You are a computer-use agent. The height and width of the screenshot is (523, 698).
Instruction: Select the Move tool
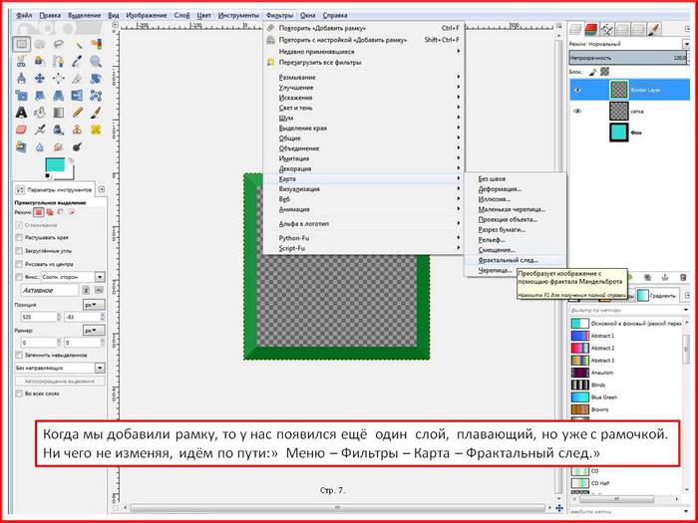[40, 79]
